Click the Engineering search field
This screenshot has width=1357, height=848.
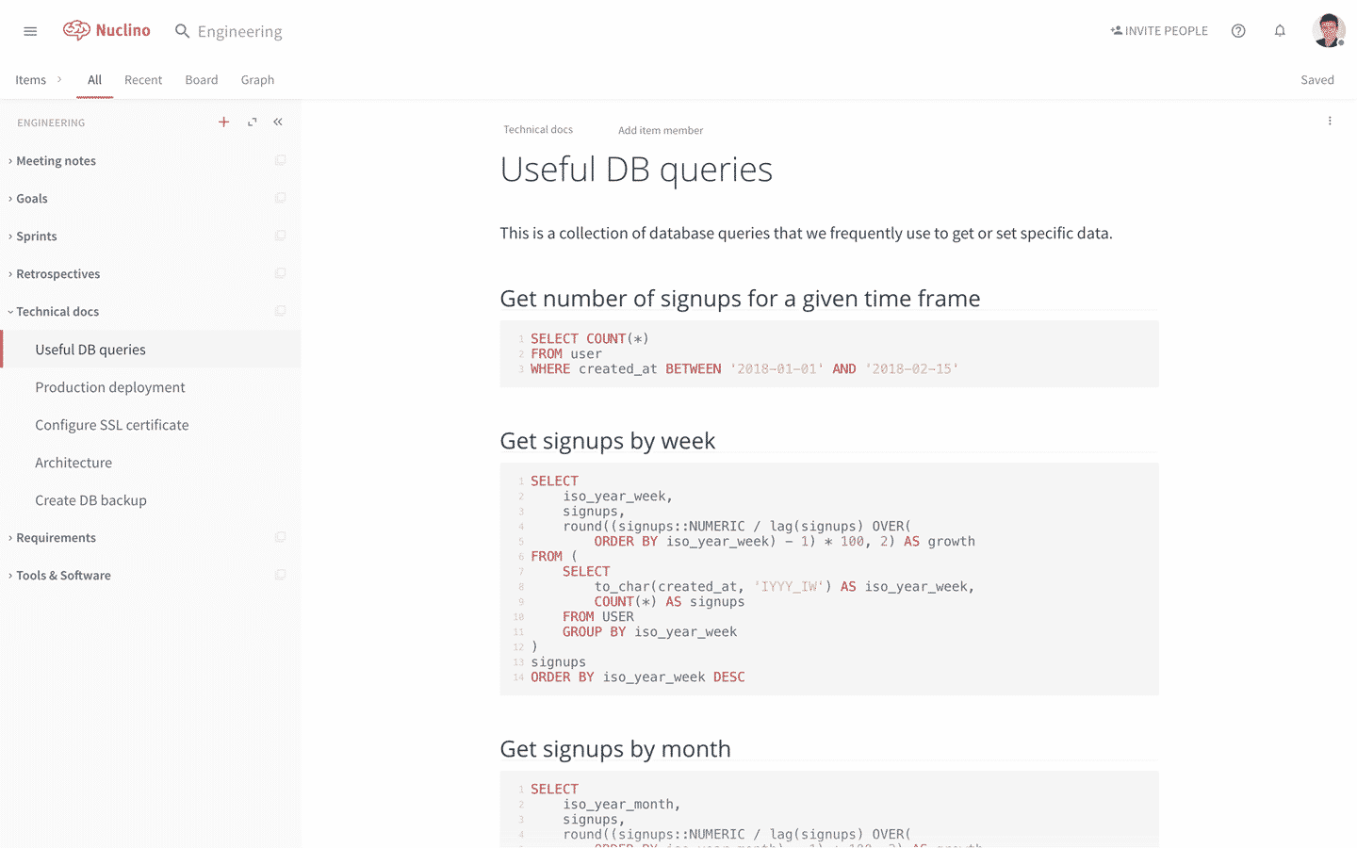[x=239, y=31]
